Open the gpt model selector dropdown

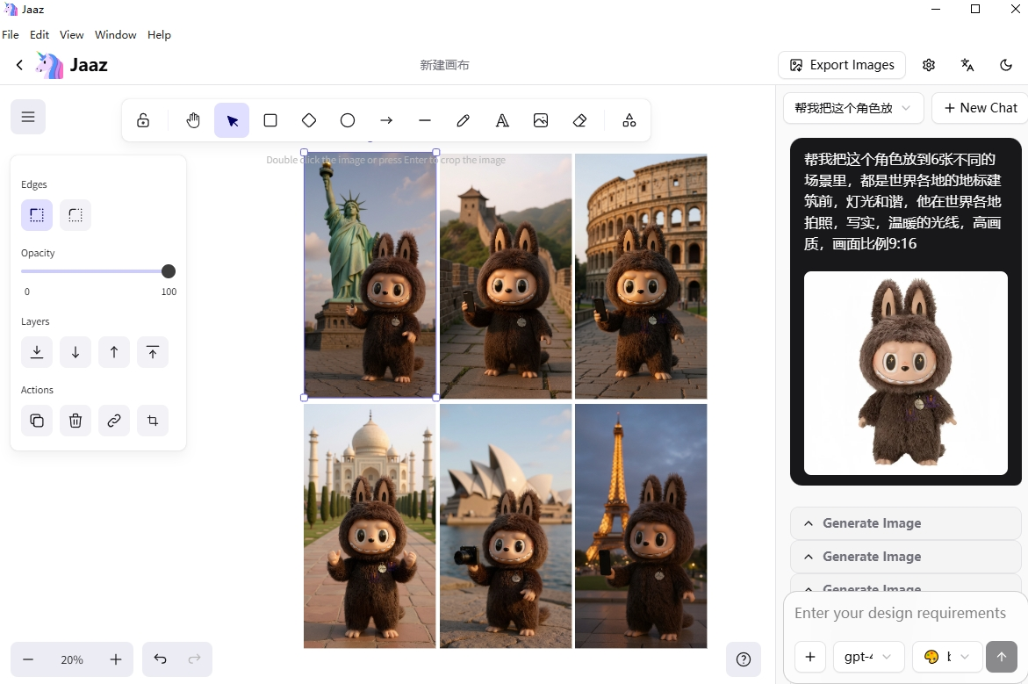(x=867, y=657)
